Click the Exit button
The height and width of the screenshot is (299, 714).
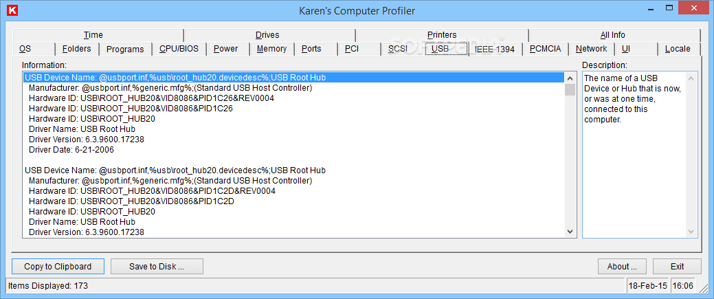(x=677, y=267)
